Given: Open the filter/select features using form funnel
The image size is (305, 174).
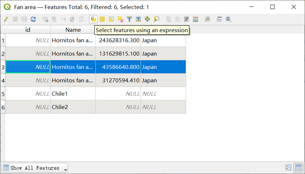Looking at the screenshot, I should (x=129, y=19).
